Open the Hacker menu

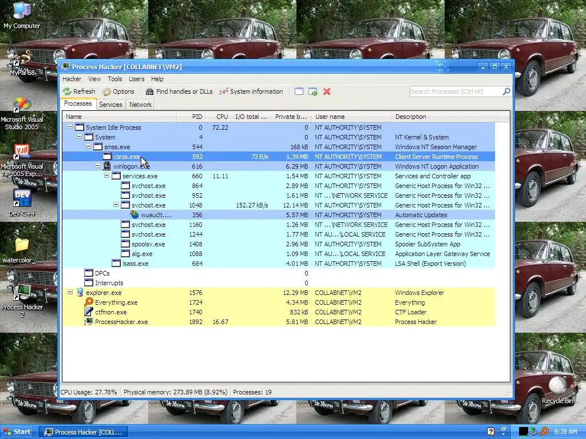[72, 79]
